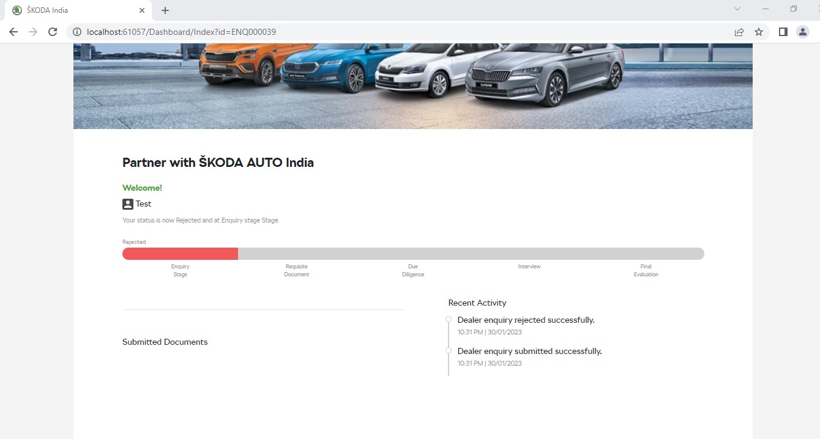820x439 pixels.
Task: Click the red Rejected progress segment
Action: point(180,254)
